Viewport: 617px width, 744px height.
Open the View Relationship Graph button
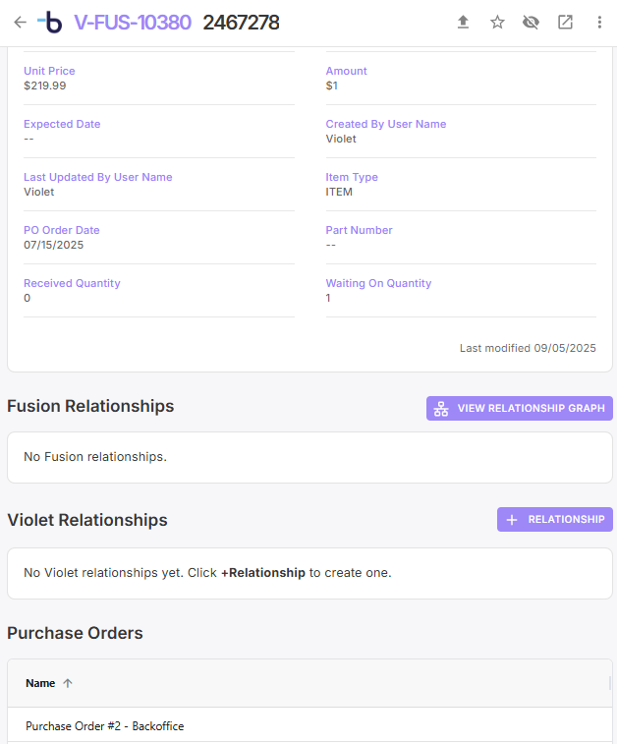click(519, 408)
